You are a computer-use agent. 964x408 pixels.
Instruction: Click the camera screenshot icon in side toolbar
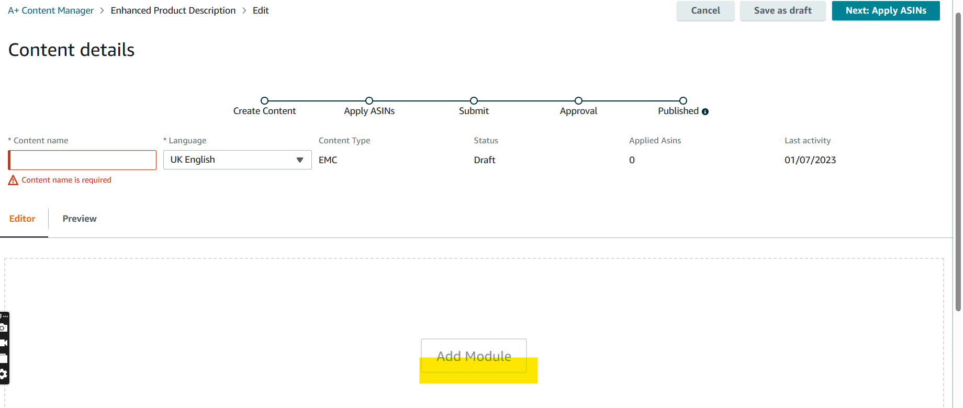coord(3,328)
